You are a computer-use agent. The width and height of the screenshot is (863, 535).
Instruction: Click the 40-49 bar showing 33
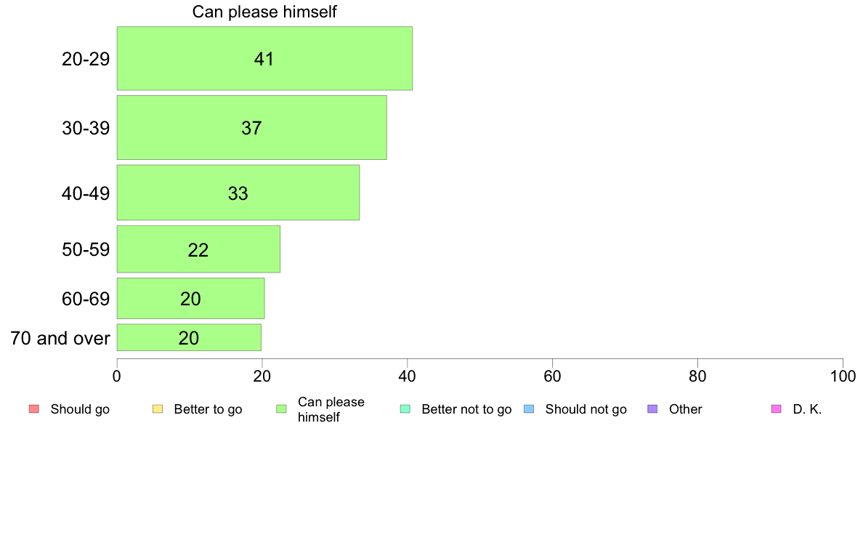click(x=238, y=193)
